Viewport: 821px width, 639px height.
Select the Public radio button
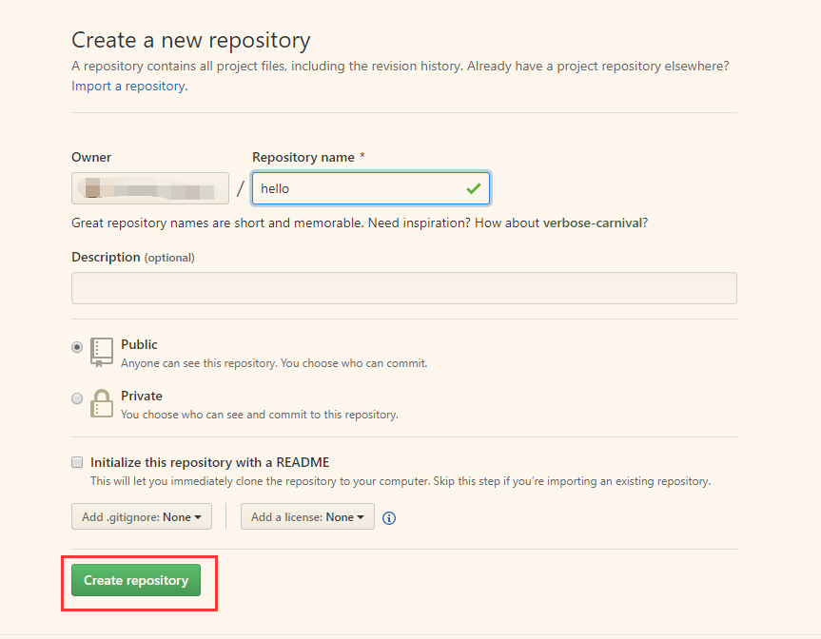coord(77,347)
